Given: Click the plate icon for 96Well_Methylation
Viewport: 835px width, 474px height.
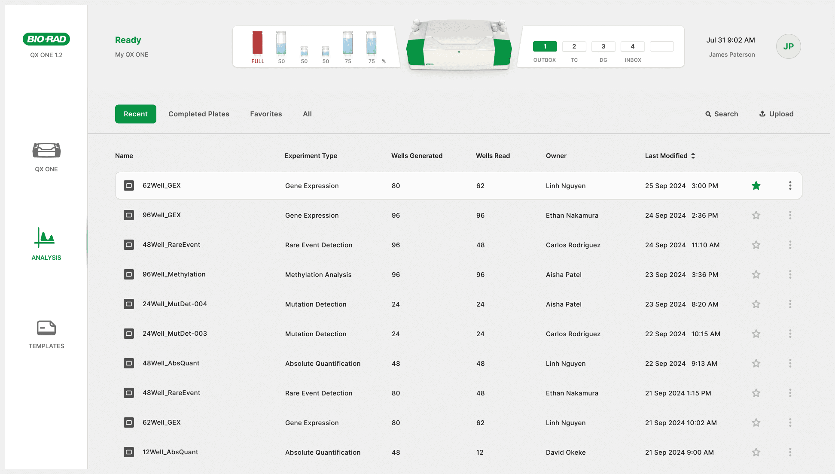Looking at the screenshot, I should (129, 274).
